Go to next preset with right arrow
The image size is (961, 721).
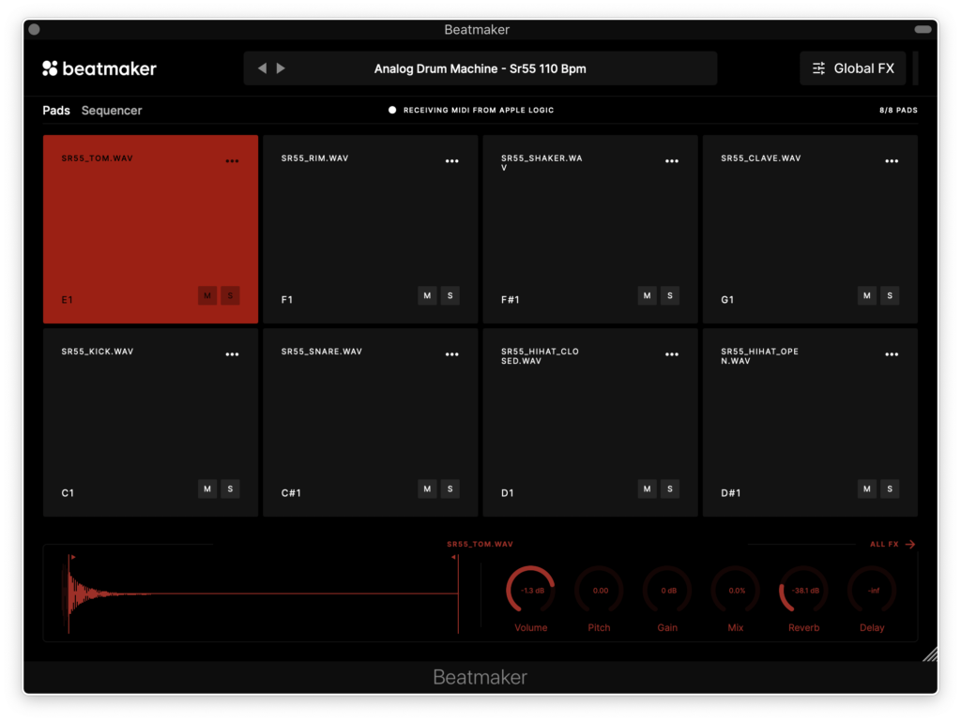pyautogui.click(x=281, y=68)
